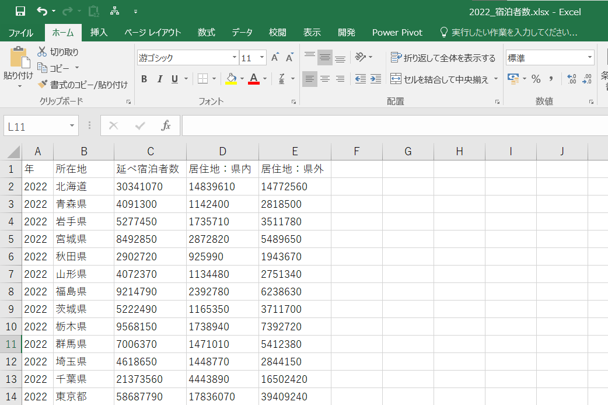Save the workbook from Quick Access Toolbar

(x=20, y=10)
